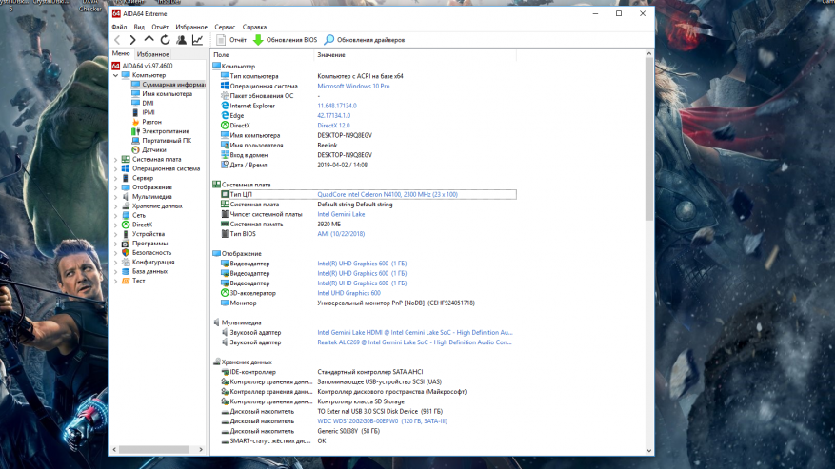
Task: Click the Edge row icon
Action: [225, 115]
